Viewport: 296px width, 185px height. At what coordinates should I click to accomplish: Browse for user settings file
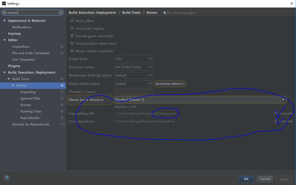click(x=267, y=113)
